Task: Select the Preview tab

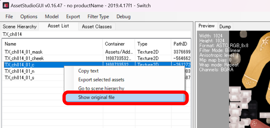Action: click(206, 26)
